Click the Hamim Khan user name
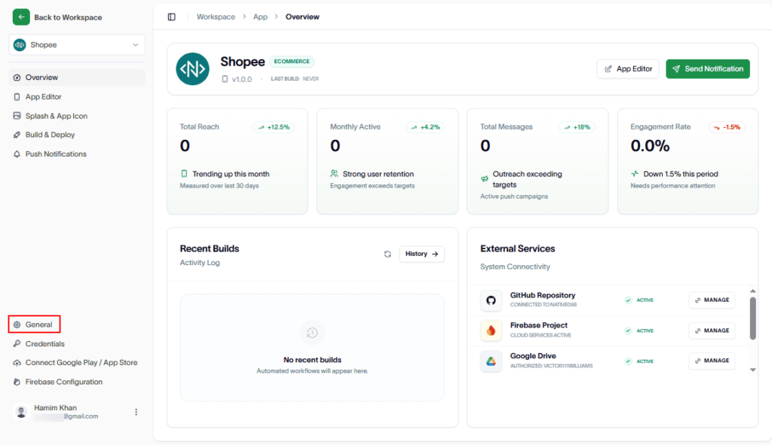772x445 pixels. 55,407
